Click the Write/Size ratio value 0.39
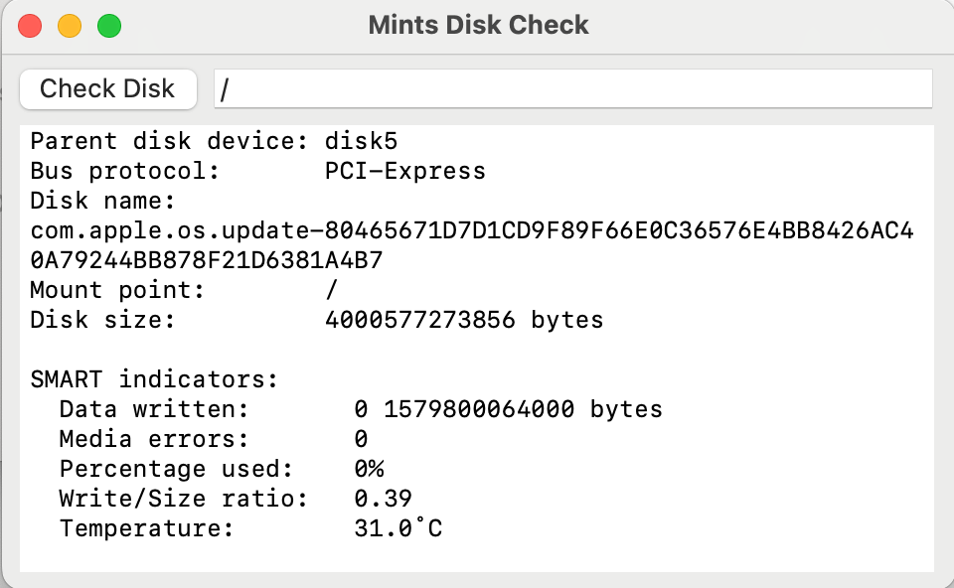The width and height of the screenshot is (954, 588). click(383, 499)
